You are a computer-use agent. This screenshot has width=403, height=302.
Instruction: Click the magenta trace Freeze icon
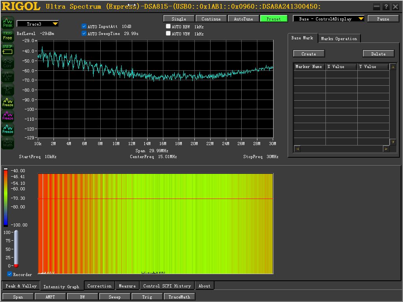[8, 116]
